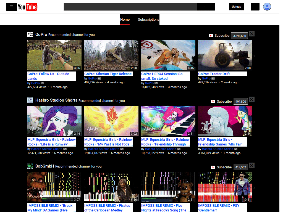Click verified badge under Tractor Drift
This screenshot has height=212, width=283.
click(213, 78)
